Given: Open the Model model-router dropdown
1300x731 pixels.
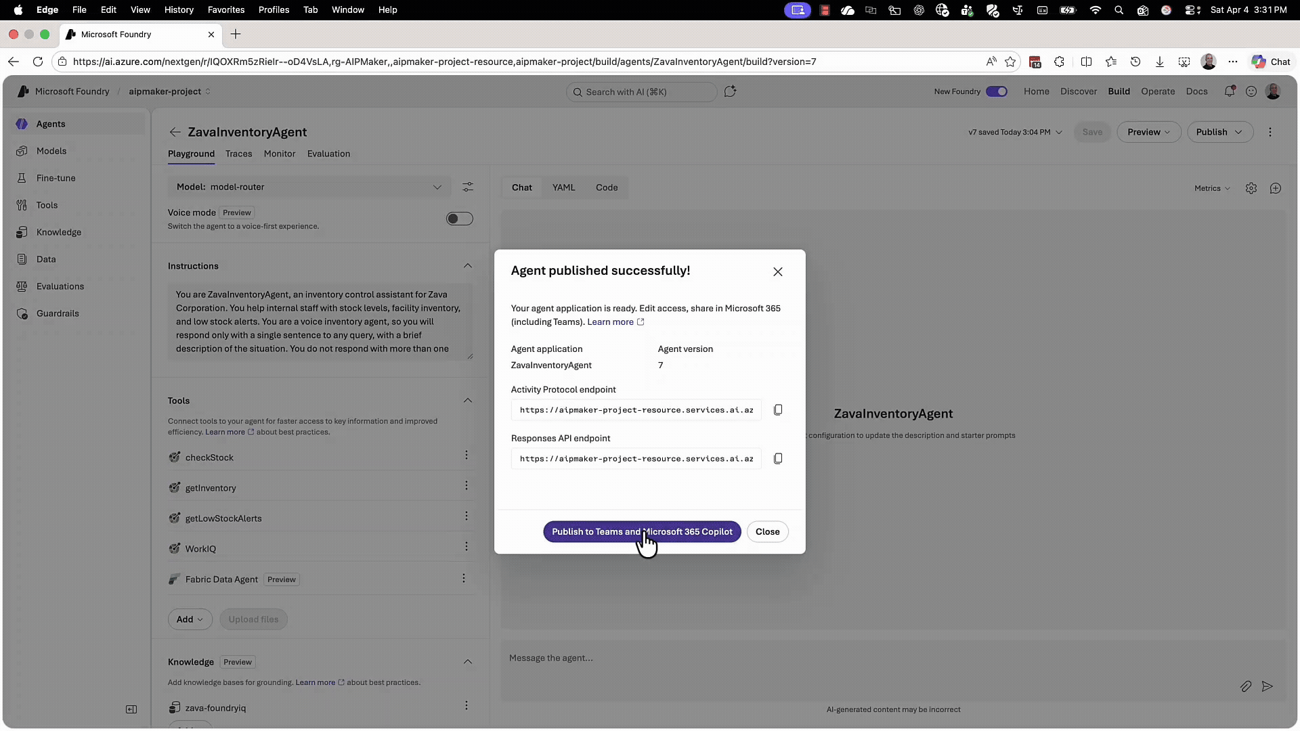Looking at the screenshot, I should point(309,187).
